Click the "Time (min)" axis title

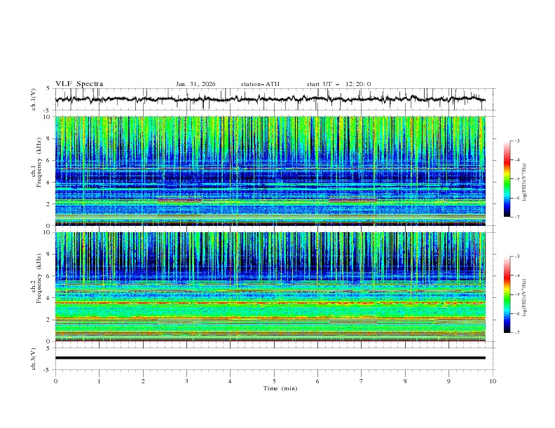point(280,388)
